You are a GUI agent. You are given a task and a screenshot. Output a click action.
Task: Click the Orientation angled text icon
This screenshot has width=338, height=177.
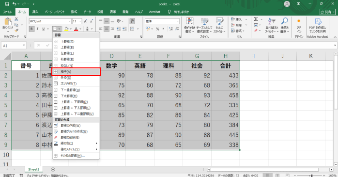pos(119,21)
